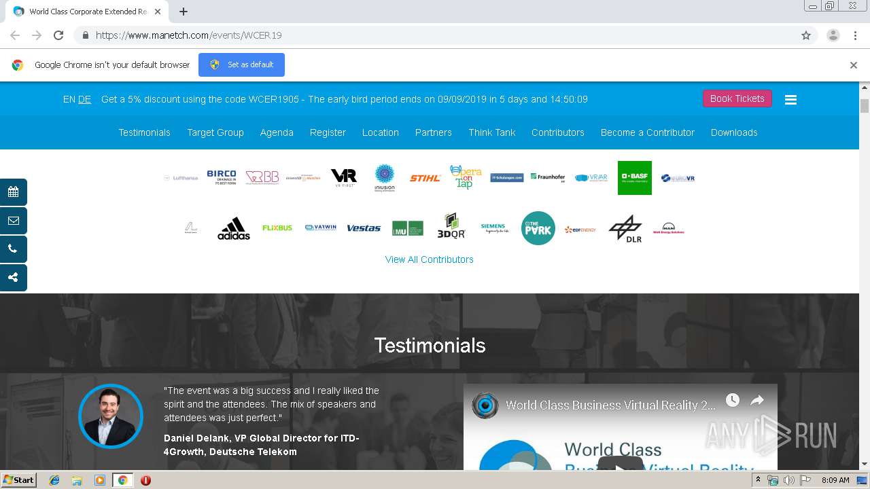This screenshot has height=489, width=870.
Task: Book Tickets for the event
Action: click(x=737, y=98)
